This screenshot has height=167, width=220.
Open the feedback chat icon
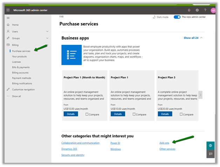[x=210, y=154]
